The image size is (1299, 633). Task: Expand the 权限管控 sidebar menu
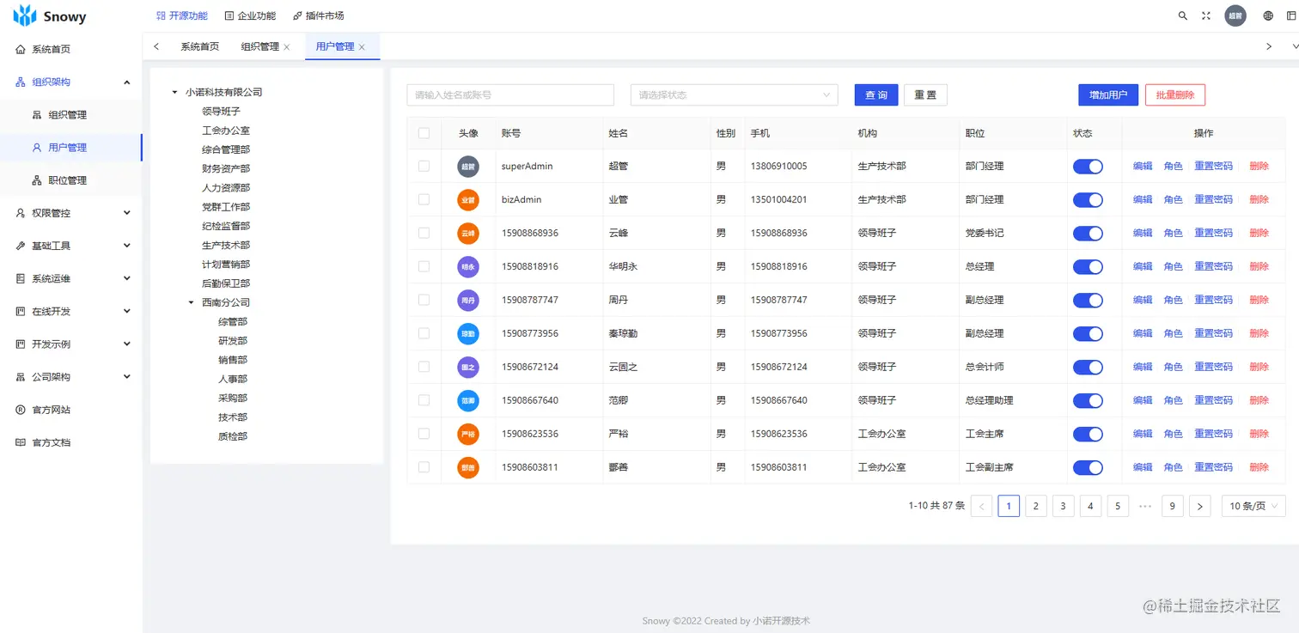71,213
